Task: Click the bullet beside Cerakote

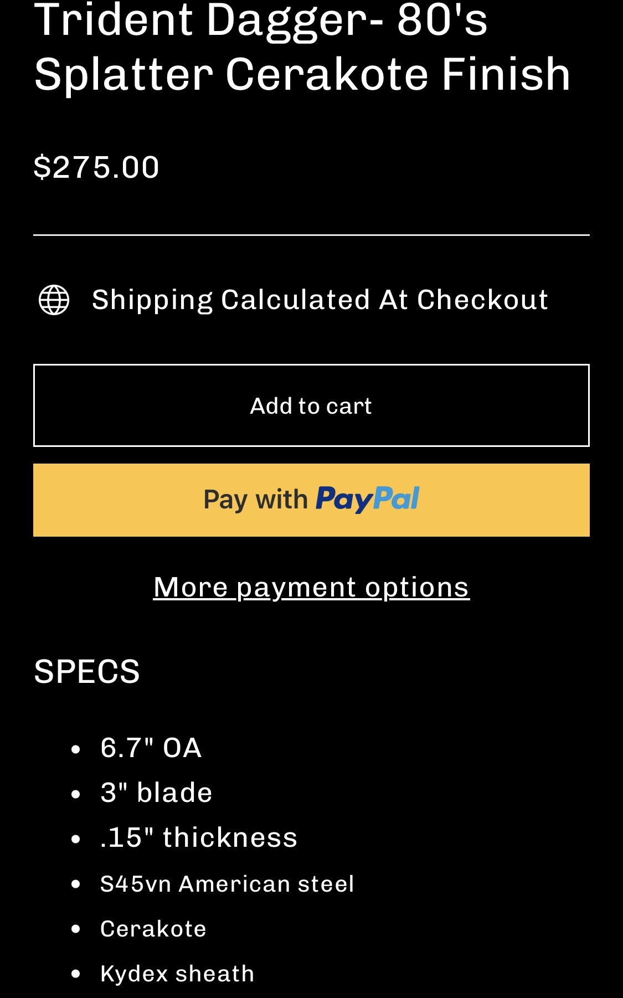Action: (76, 929)
